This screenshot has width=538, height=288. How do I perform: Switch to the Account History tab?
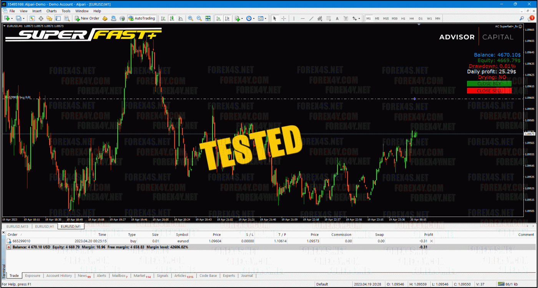click(59, 275)
